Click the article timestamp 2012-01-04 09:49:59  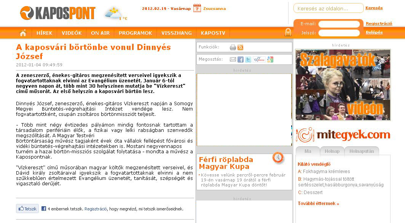(x=39, y=65)
